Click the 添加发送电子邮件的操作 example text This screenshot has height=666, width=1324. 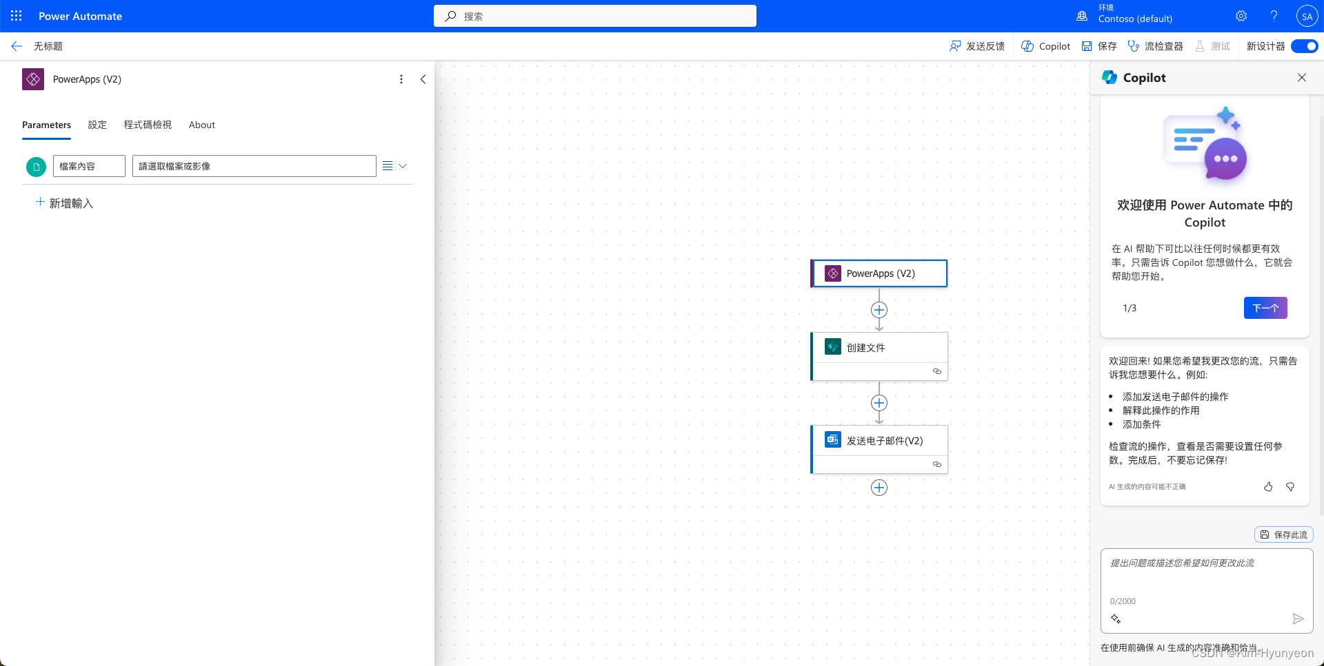1175,397
